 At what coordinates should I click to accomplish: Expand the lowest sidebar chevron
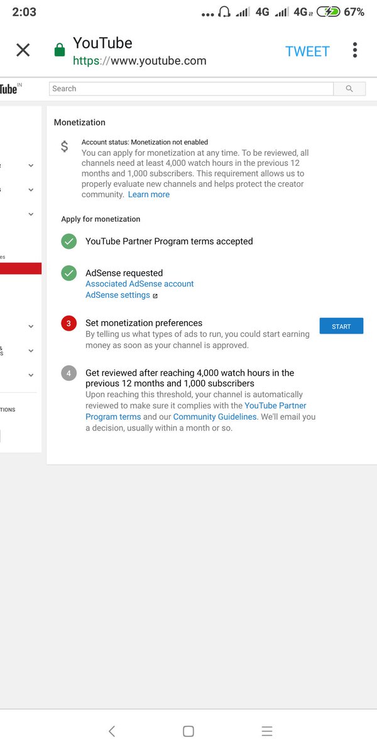pyautogui.click(x=31, y=375)
